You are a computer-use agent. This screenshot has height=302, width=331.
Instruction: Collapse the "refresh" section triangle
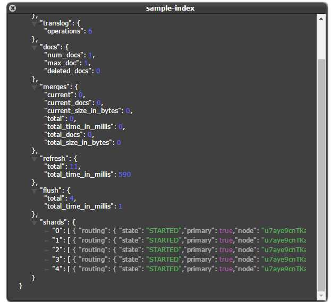pos(35,159)
